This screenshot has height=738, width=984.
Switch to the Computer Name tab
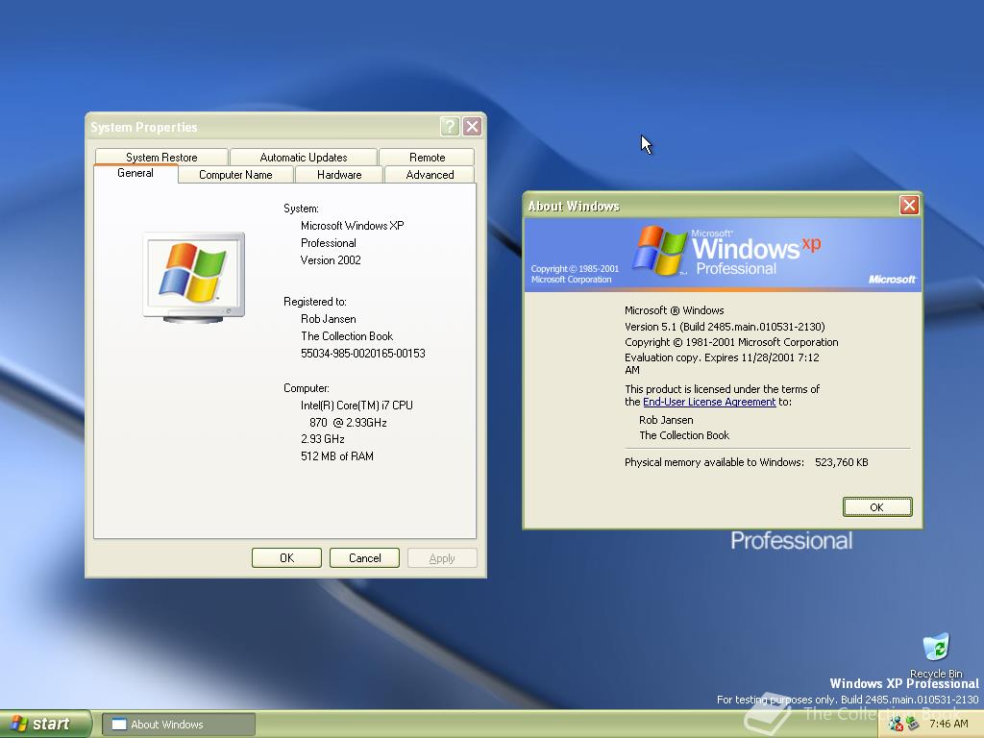coord(235,175)
